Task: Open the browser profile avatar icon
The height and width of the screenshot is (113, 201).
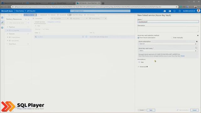Action: [x=195, y=7]
